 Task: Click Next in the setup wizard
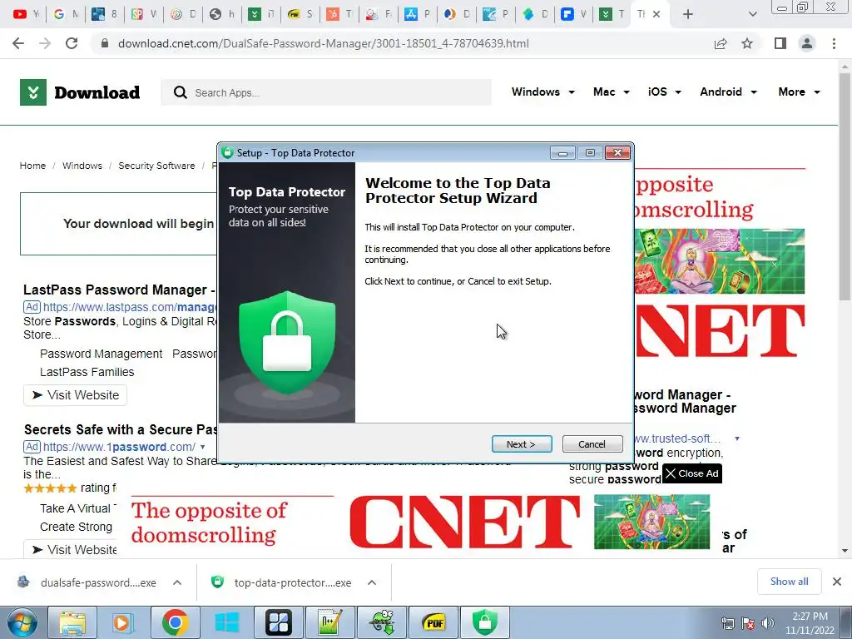click(x=522, y=444)
